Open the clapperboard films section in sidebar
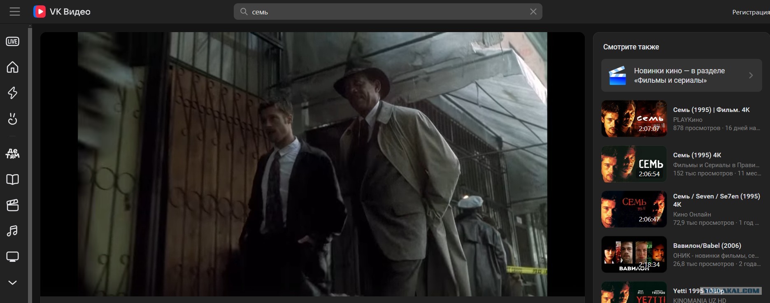770x303 pixels. 12,205
